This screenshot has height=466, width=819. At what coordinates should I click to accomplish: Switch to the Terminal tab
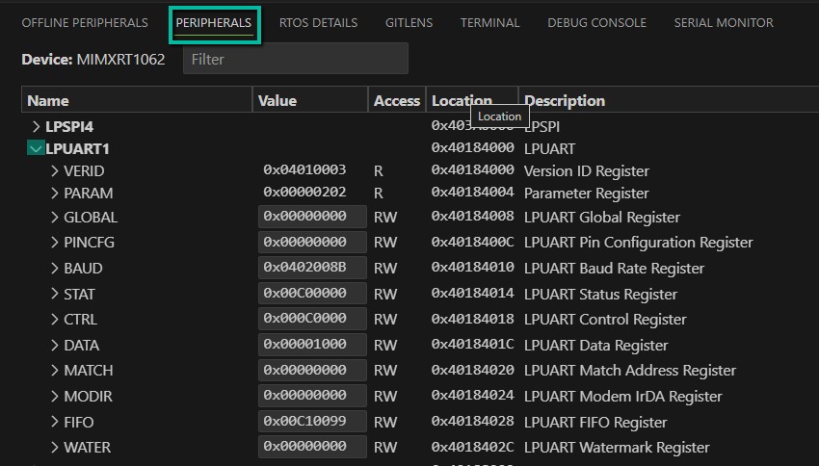(x=489, y=22)
